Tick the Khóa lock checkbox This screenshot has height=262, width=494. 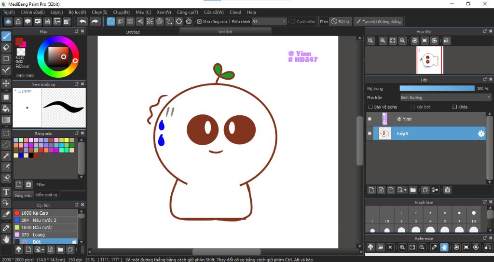[x=454, y=107]
